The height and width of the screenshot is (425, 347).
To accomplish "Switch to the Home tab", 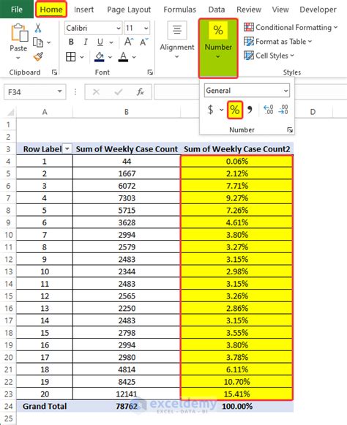I will 51,10.
